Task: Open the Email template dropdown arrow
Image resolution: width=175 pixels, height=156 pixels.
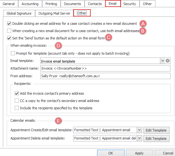Action: pos(163,61)
